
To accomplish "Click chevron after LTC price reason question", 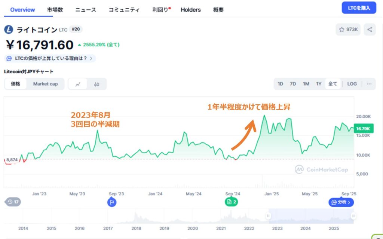I will pyautogui.click(x=91, y=59).
